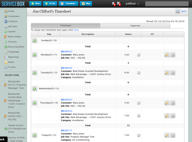This screenshot has height=142, width=192.
Task: Add timesheet entry for Tuesday(03/12)
Action: coord(35,73)
